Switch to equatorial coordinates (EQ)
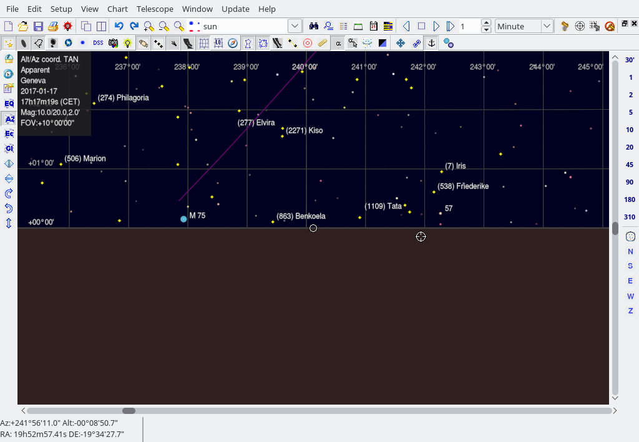This screenshot has height=442, width=639. (9, 103)
